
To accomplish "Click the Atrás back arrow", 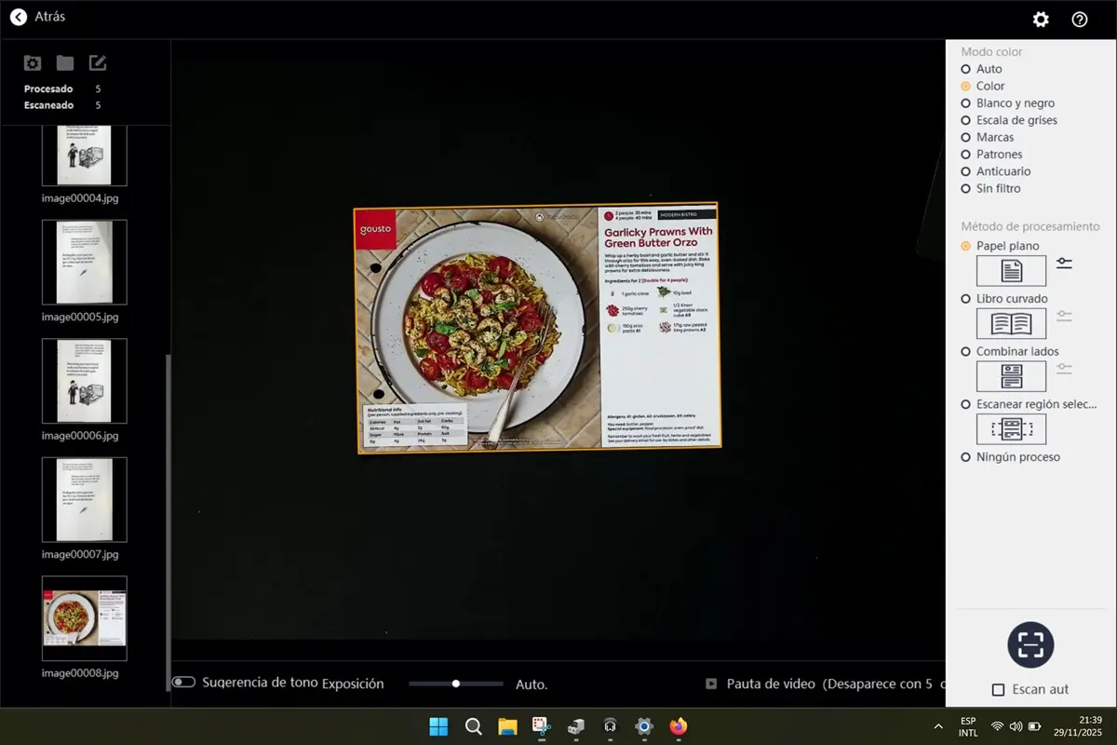I will click(19, 17).
